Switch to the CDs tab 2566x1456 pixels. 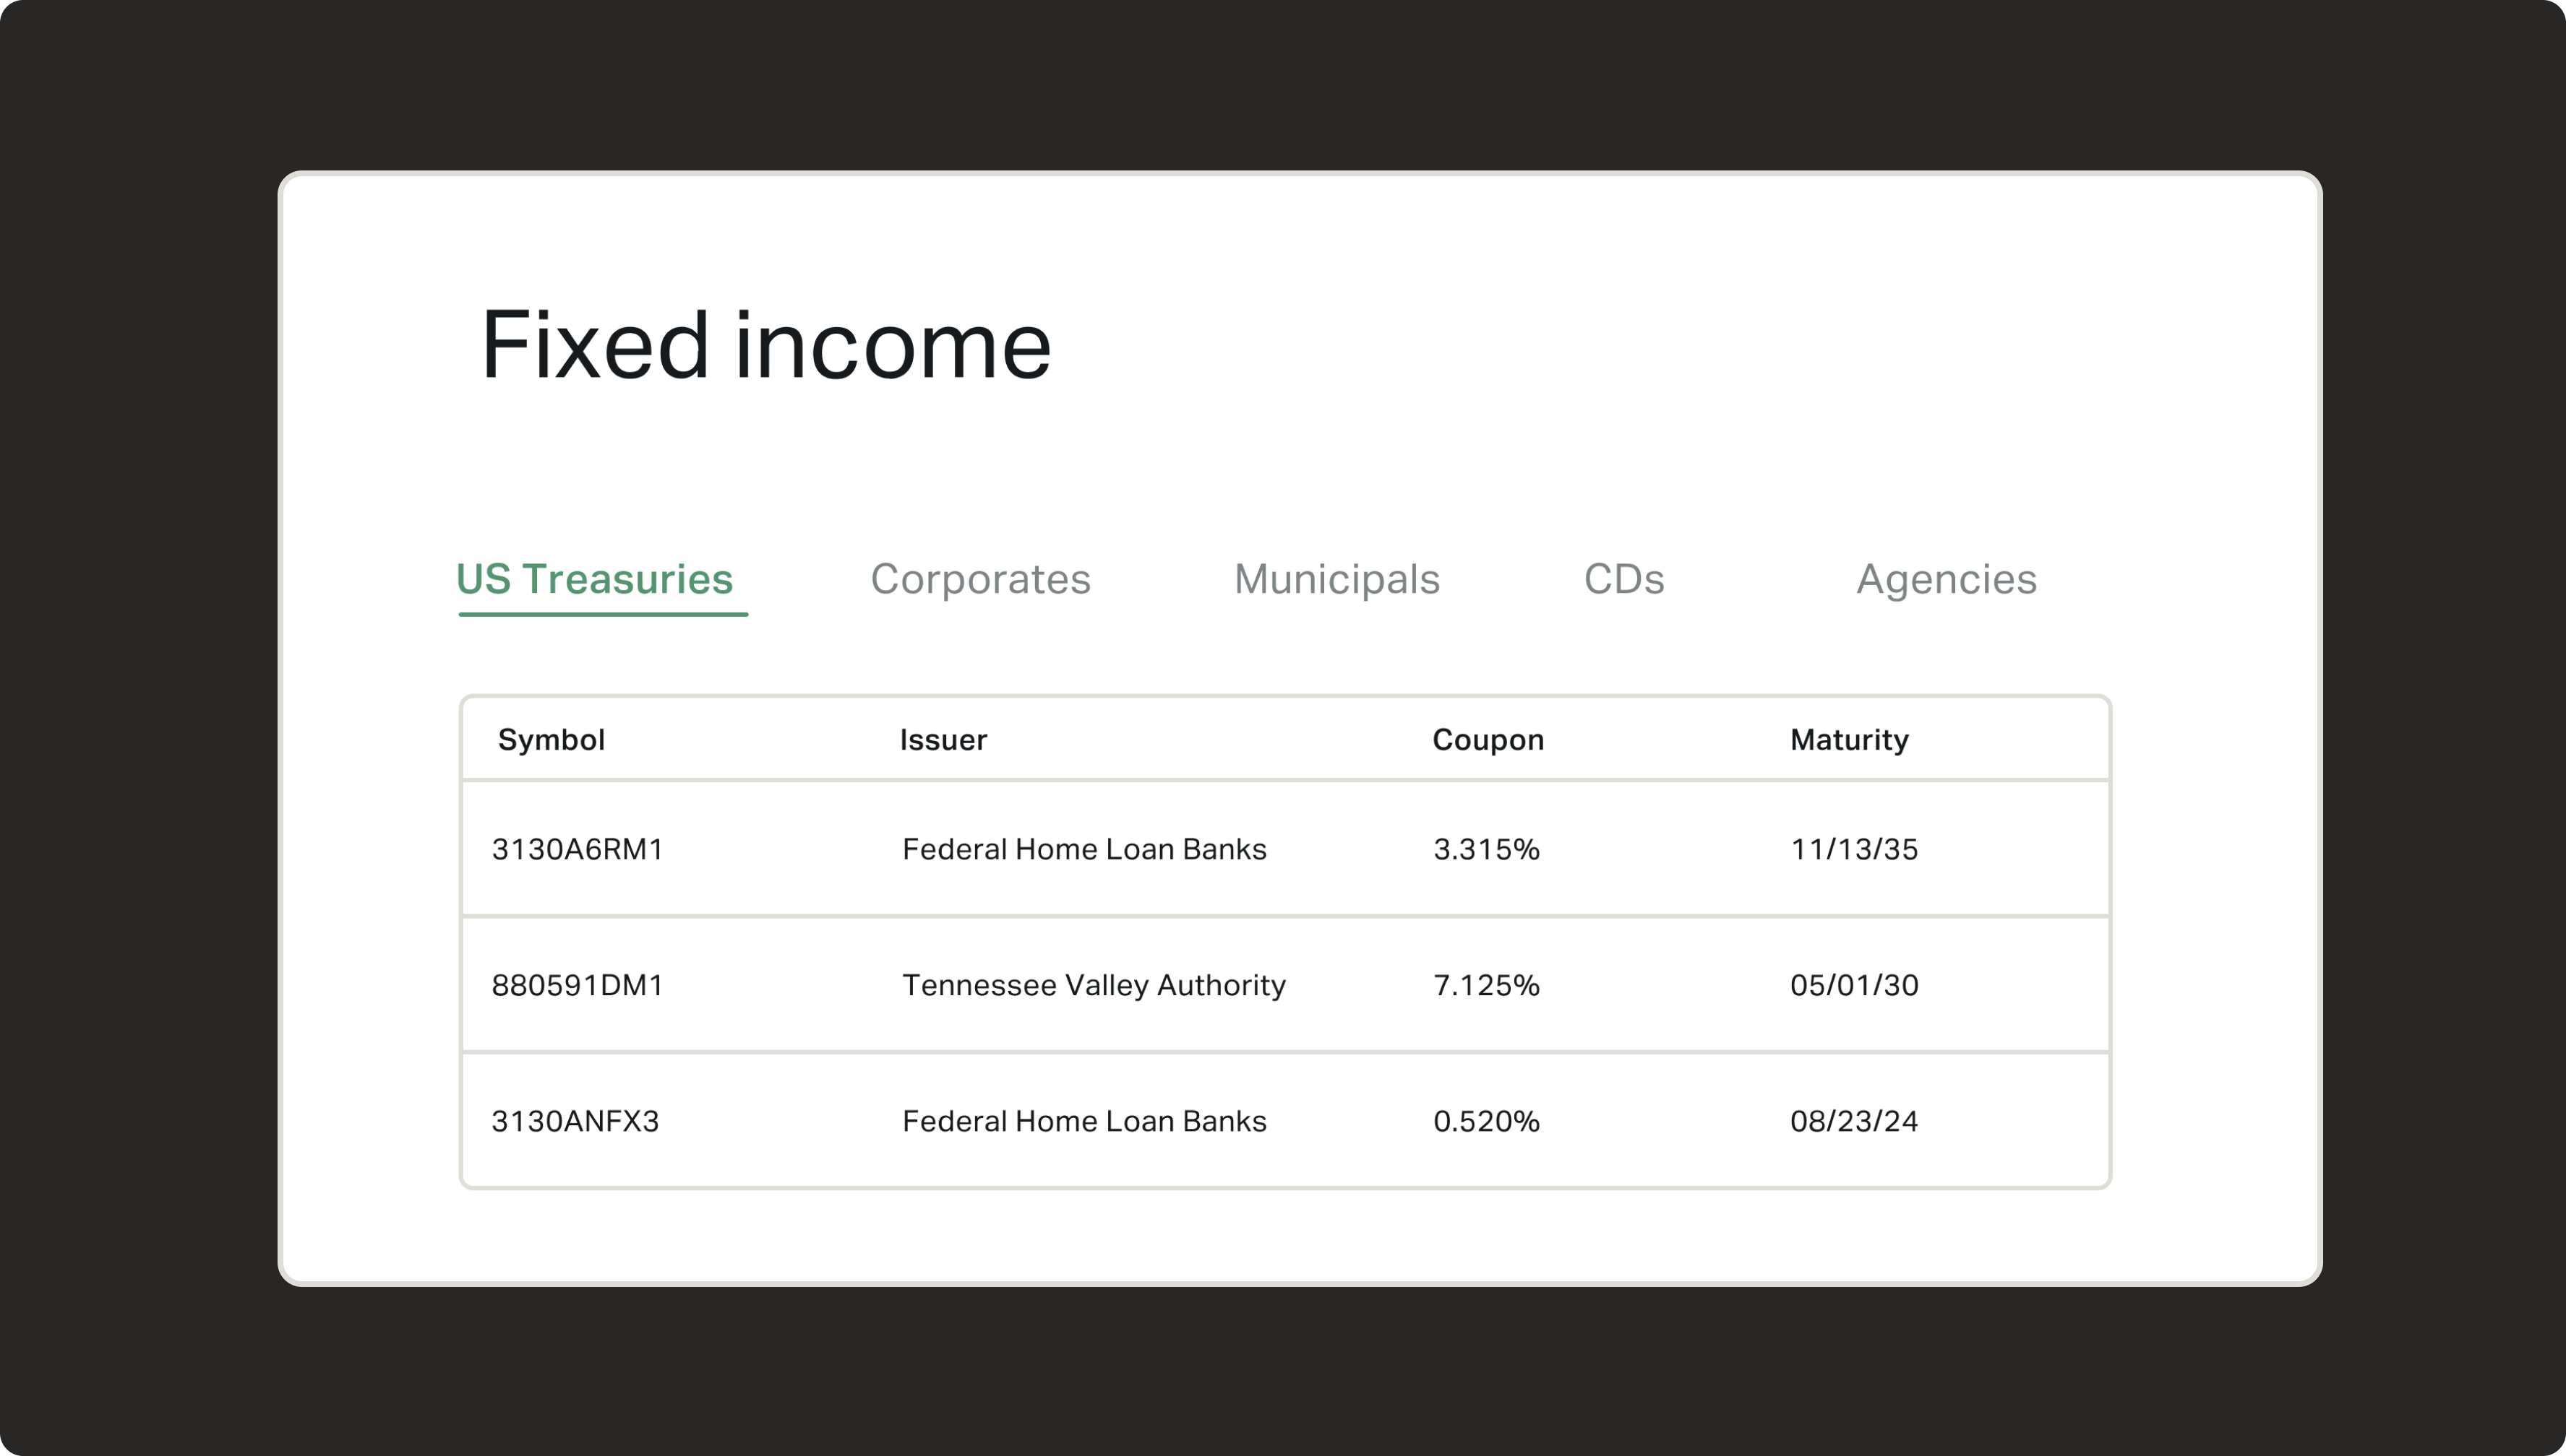1624,580
